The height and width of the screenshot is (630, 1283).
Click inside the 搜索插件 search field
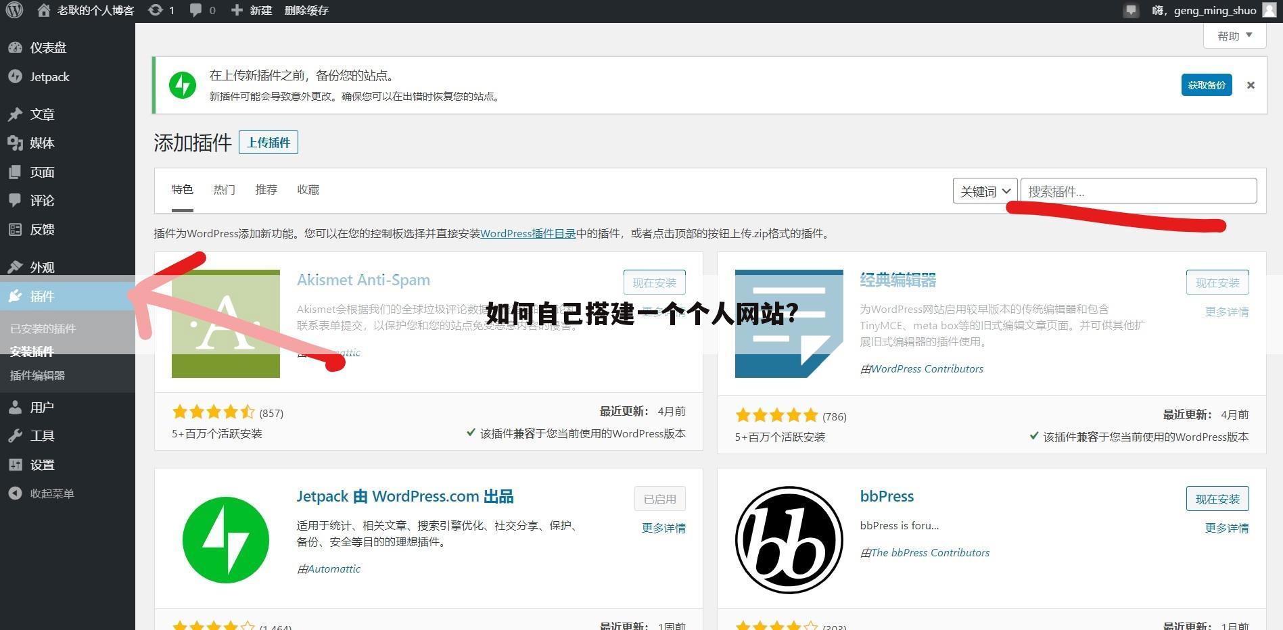(1138, 191)
